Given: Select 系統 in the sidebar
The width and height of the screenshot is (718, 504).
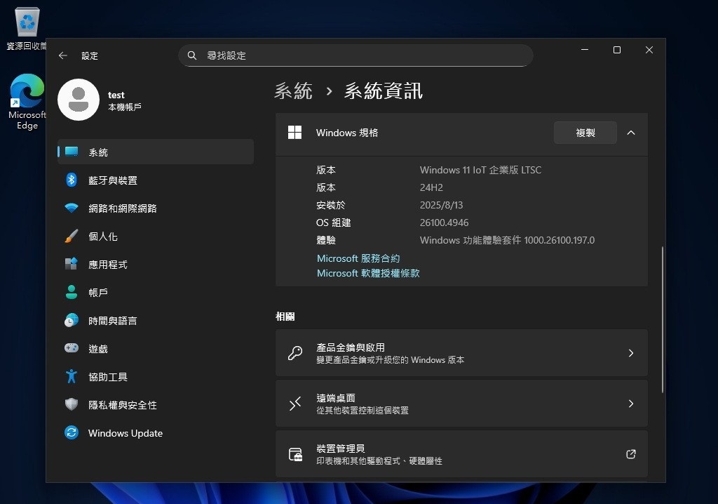Looking at the screenshot, I should tap(156, 152).
